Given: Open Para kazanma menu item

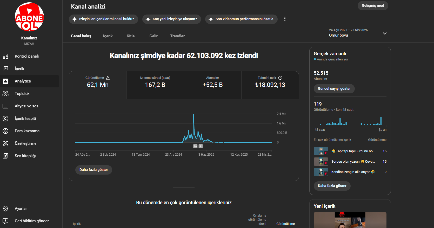Looking at the screenshot, I should [30, 131].
